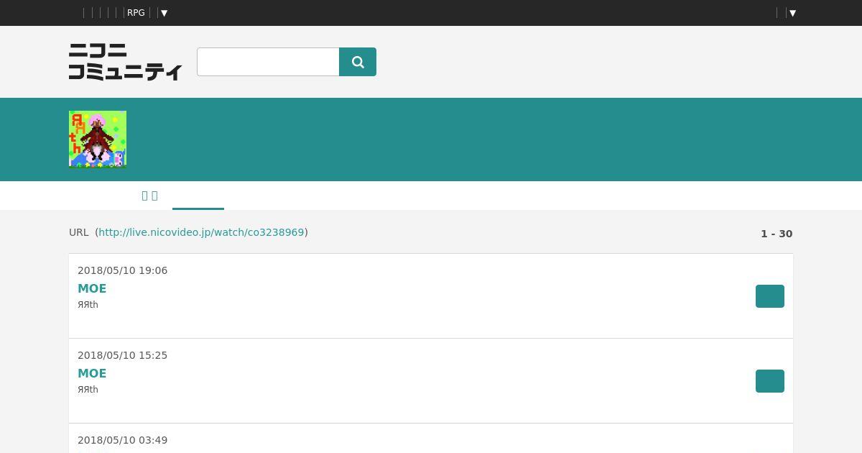Expand the top-right account dropdown arrow
The height and width of the screenshot is (453, 862).
pyautogui.click(x=792, y=13)
